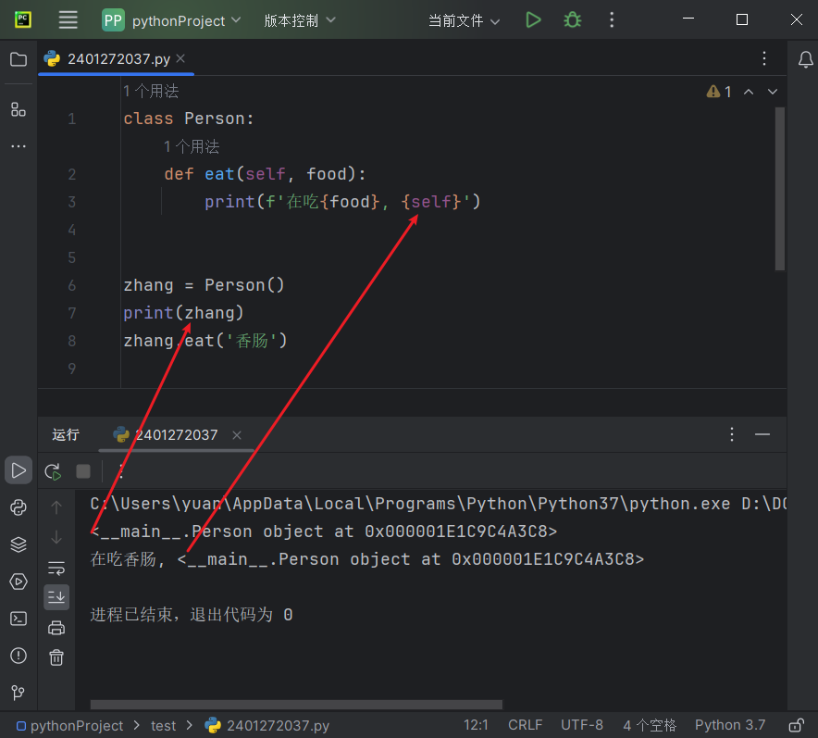Open the Run tool window sidebar button
Image resolution: width=818 pixels, height=738 pixels.
(19, 470)
